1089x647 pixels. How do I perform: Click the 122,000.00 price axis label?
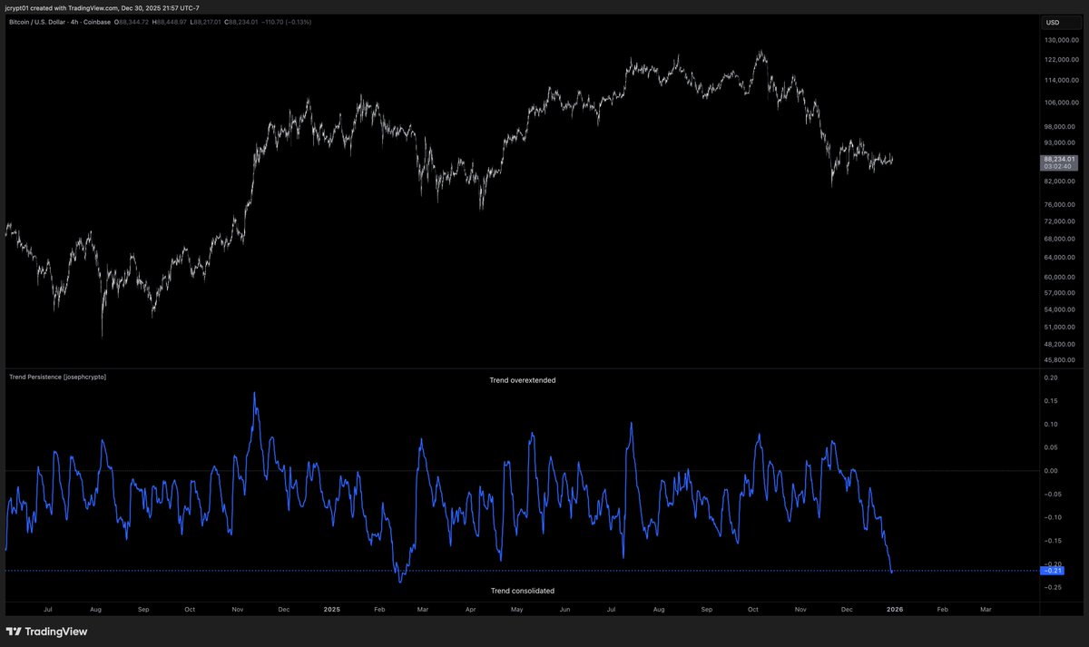pos(1060,60)
